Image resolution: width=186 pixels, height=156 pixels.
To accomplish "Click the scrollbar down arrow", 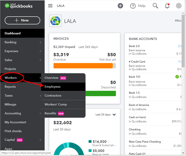I will [x=183, y=153].
